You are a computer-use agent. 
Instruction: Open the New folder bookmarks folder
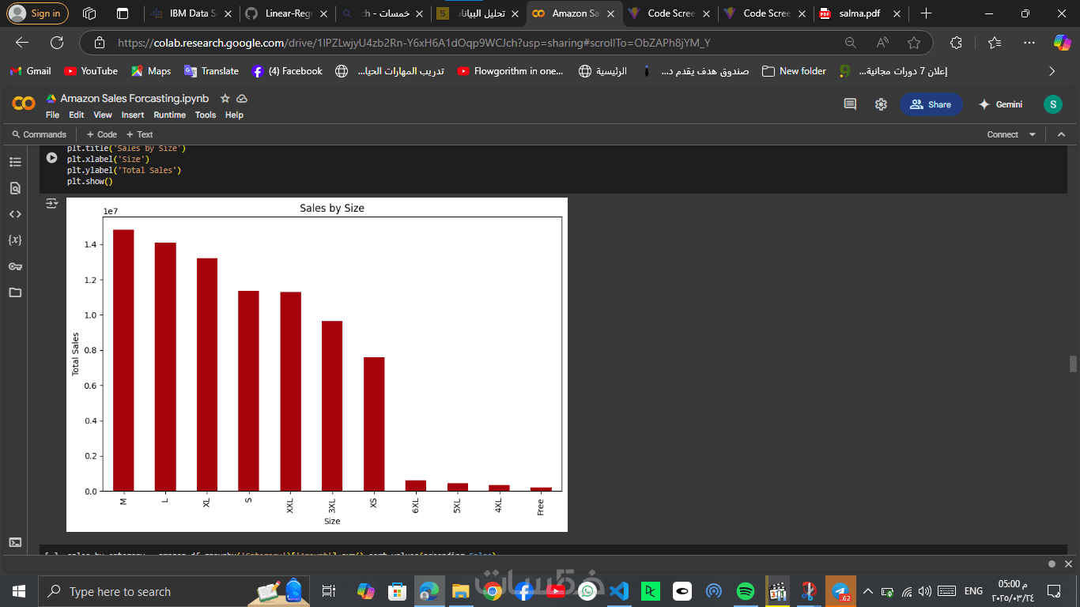point(794,71)
